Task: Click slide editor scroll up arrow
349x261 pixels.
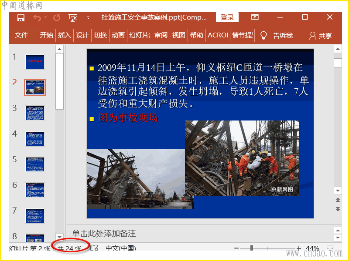Action: click(x=338, y=49)
